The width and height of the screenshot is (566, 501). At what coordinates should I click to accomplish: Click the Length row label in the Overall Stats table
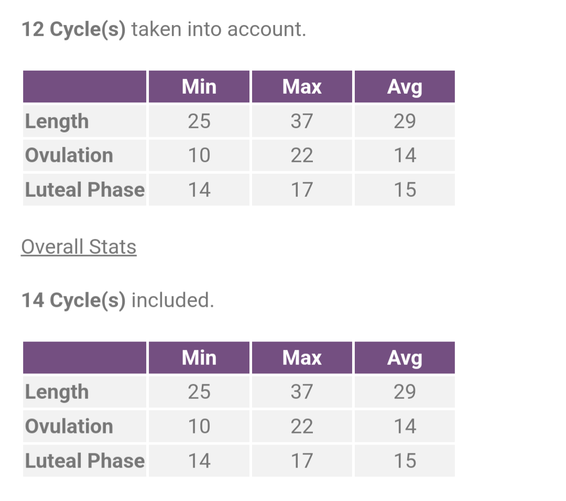click(57, 392)
